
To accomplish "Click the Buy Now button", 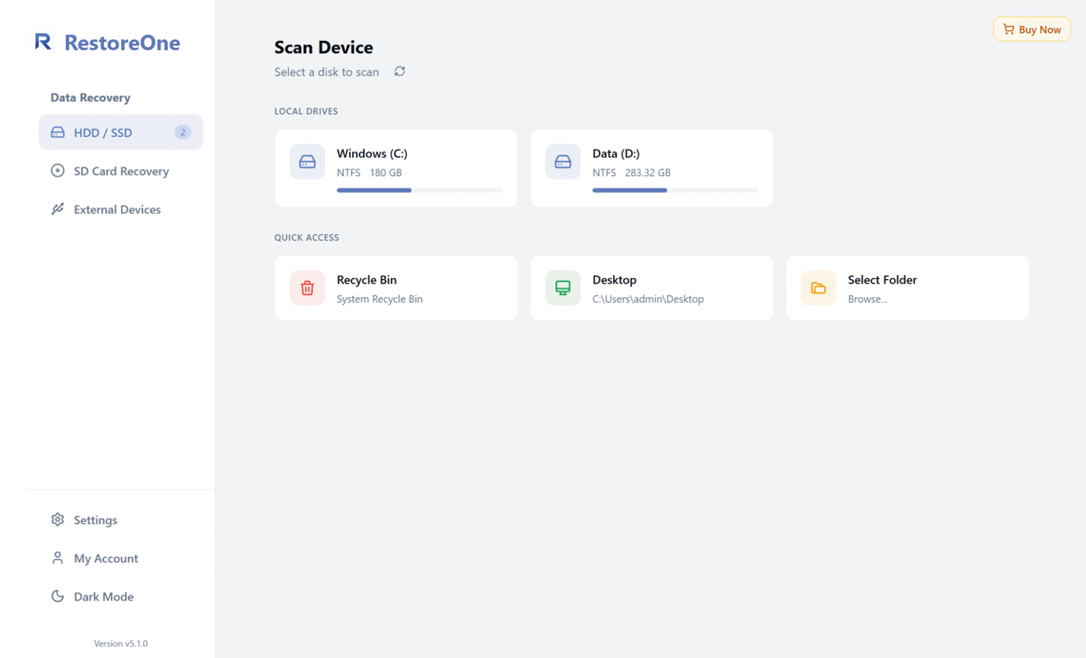I will click(1032, 29).
